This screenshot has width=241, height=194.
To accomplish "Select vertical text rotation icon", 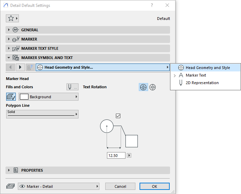I will pyautogui.click(x=152, y=87).
